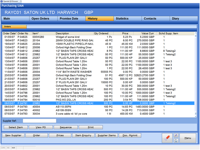Select the Orders sub-tab
The height and width of the screenshot is (150, 200).
(14, 27)
